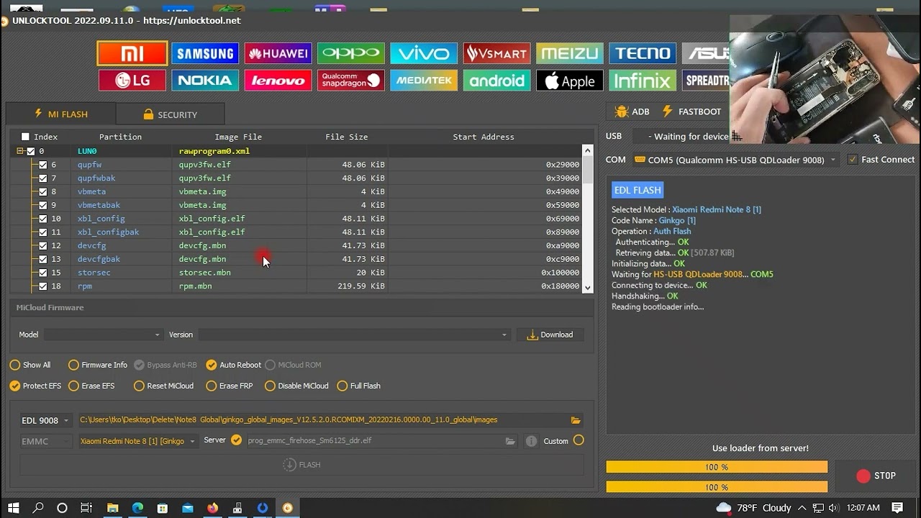
Task: Click the lower 100 % progress bar
Action: [x=717, y=487]
